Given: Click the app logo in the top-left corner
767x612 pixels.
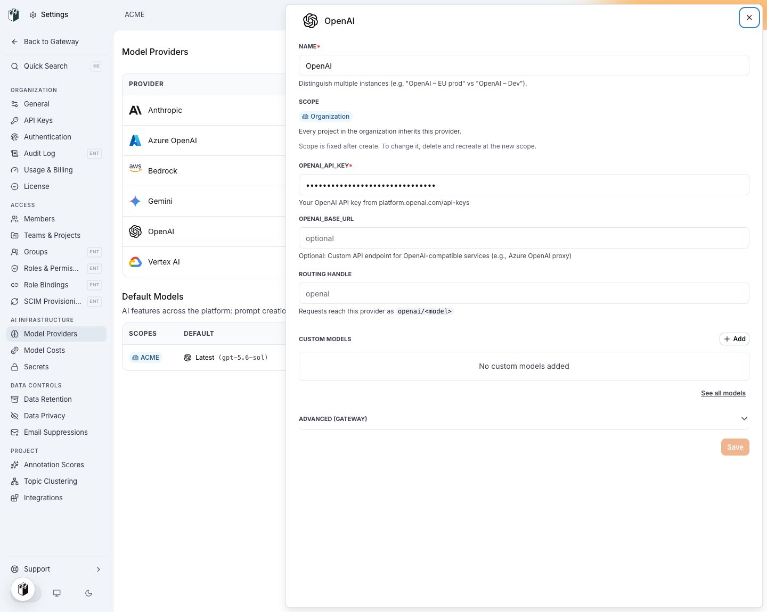Looking at the screenshot, I should coord(14,15).
